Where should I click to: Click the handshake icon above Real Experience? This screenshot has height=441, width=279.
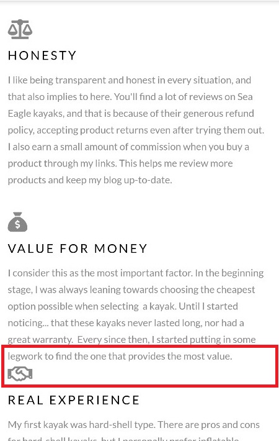pos(20,374)
